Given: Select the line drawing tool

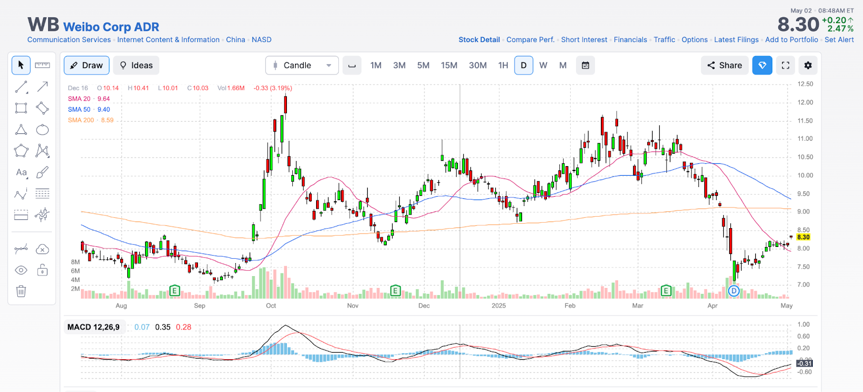Looking at the screenshot, I should point(21,87).
